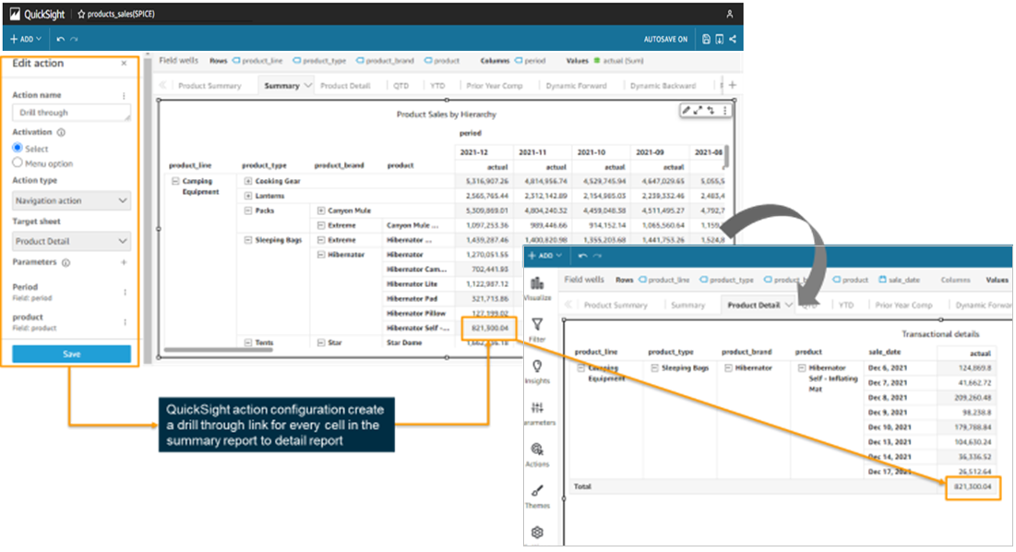The height and width of the screenshot is (552, 1016).
Task: Expand the Cooking Gear row
Action: pos(247,182)
